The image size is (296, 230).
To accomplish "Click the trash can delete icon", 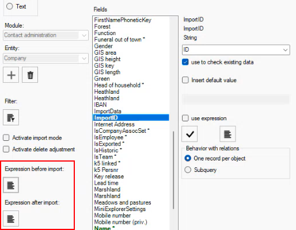I will point(30,75).
